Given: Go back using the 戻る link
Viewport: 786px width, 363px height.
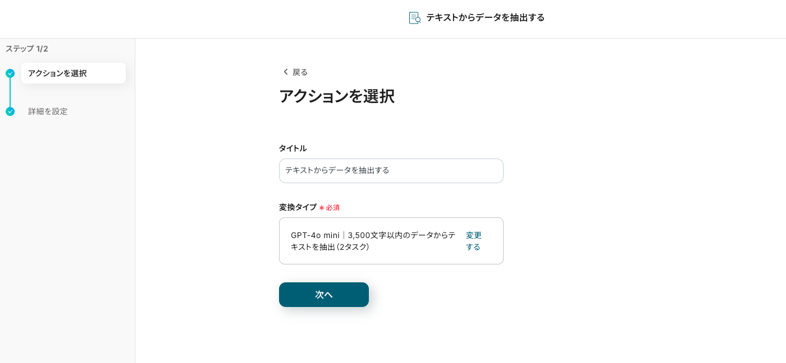Looking at the screenshot, I should click(300, 72).
